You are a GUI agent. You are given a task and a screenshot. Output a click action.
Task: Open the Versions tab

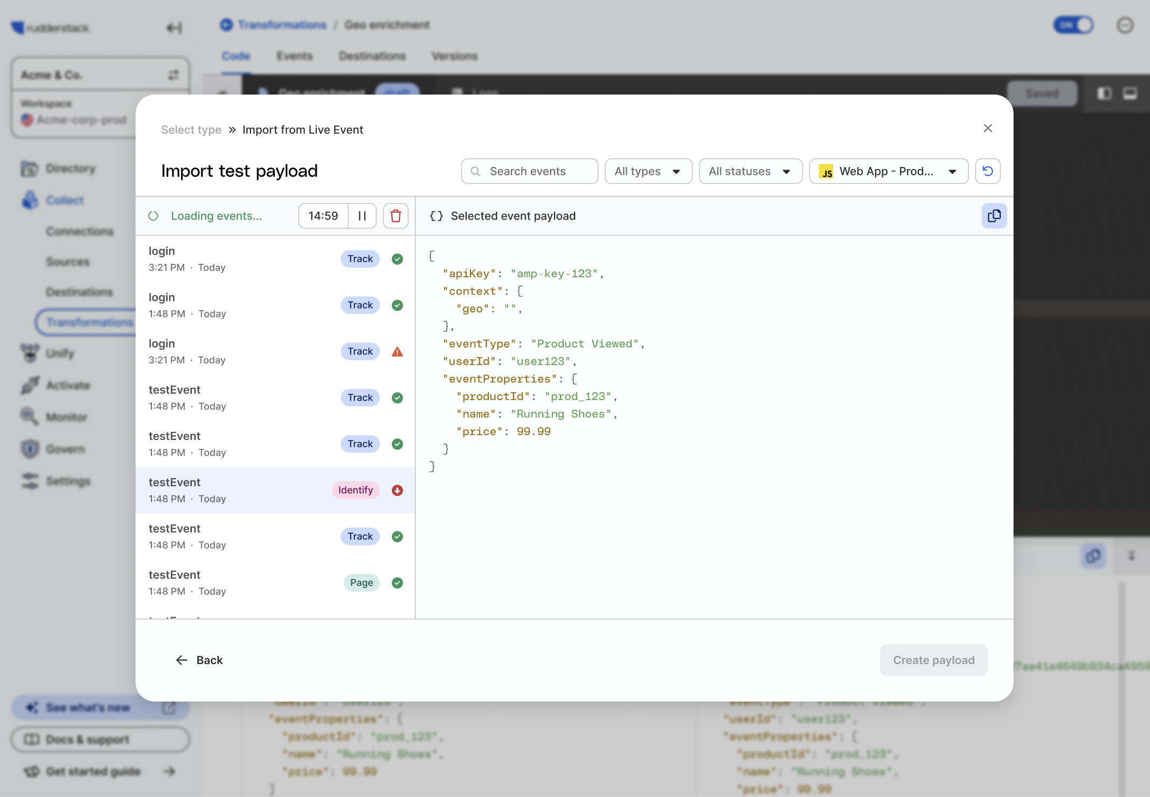point(454,56)
